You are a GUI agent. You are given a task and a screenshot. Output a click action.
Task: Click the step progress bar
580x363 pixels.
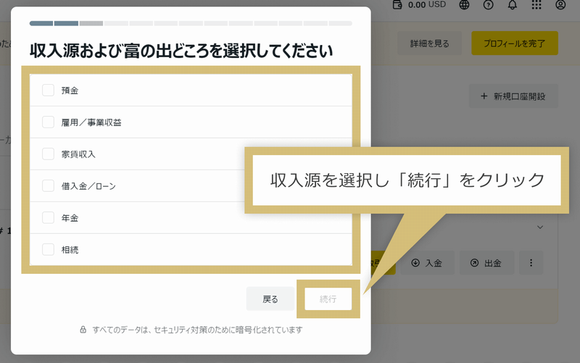point(191,23)
